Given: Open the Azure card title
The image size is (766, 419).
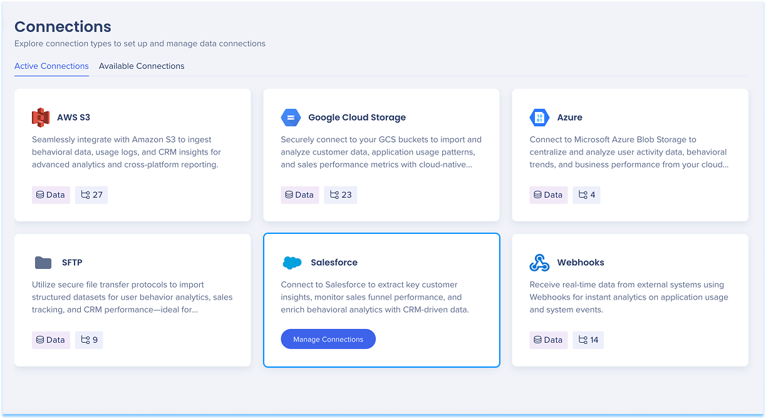Looking at the screenshot, I should point(570,118).
